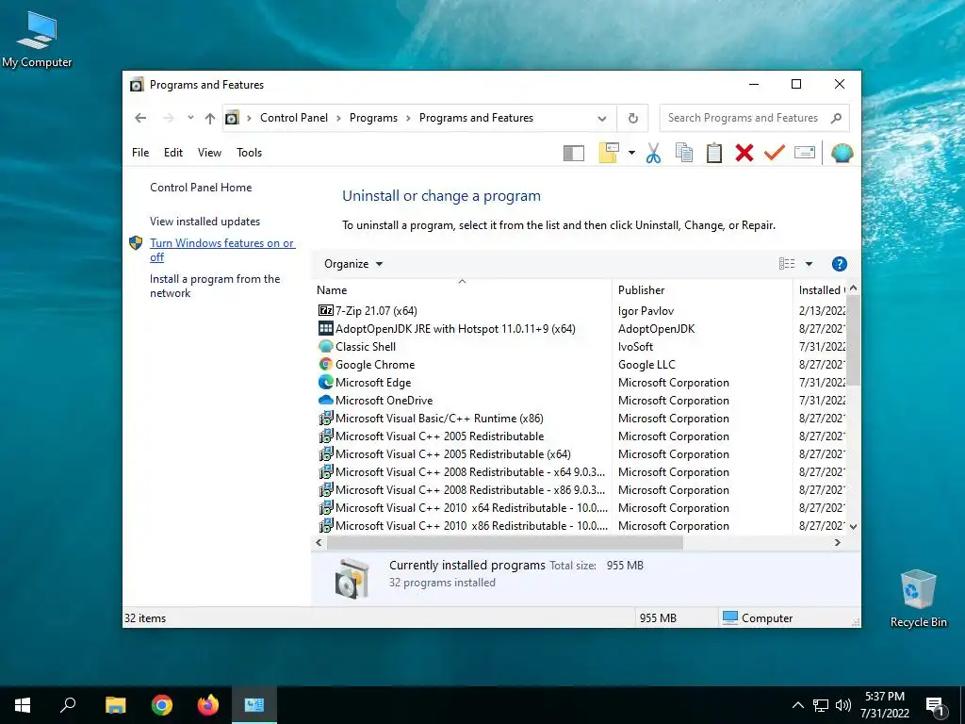Show hidden tray icons chevron
The width and height of the screenshot is (965, 724).
[797, 705]
